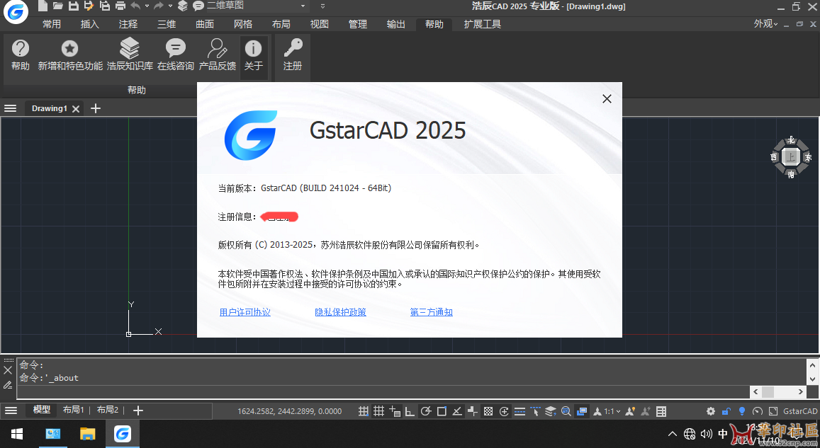This screenshot has height=448, width=820.
Task: Switch to the 插入 ribbon tab
Action: coord(89,24)
